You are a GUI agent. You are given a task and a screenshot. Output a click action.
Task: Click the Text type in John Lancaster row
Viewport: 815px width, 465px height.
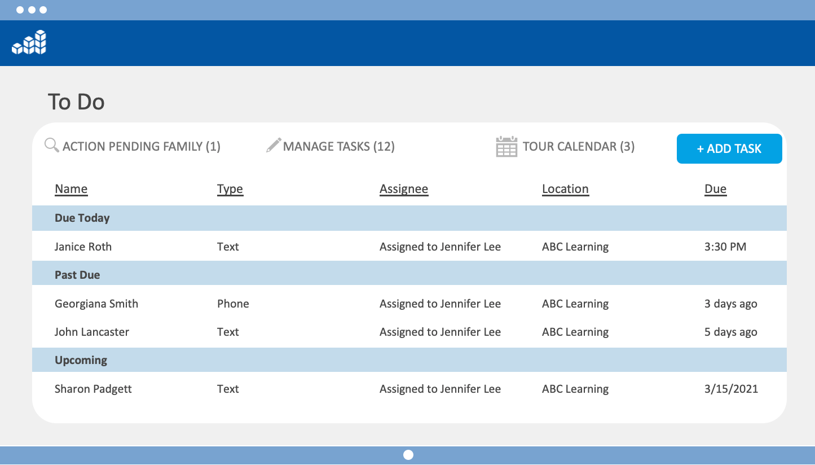228,332
